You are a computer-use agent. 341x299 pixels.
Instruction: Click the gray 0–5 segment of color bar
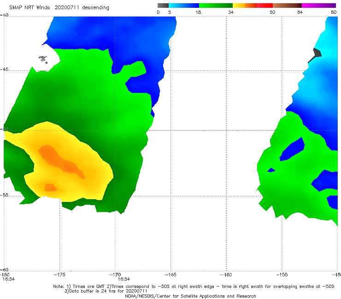(163, 6)
